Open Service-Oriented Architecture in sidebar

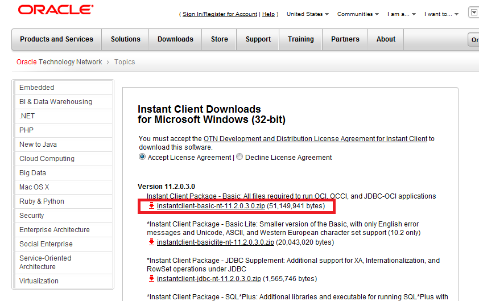coord(63,262)
